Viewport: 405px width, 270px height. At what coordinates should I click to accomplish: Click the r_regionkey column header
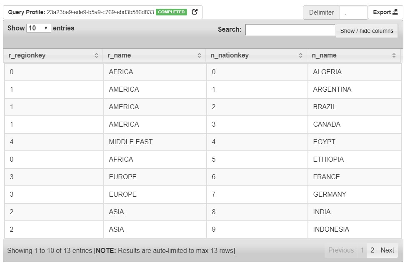53,55
